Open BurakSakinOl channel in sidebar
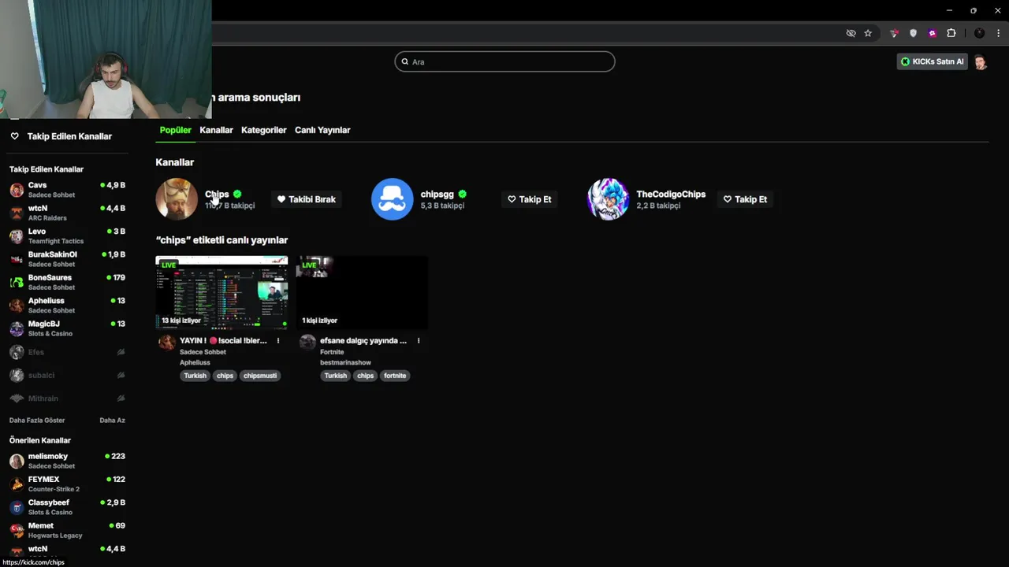This screenshot has height=567, width=1009. point(68,259)
